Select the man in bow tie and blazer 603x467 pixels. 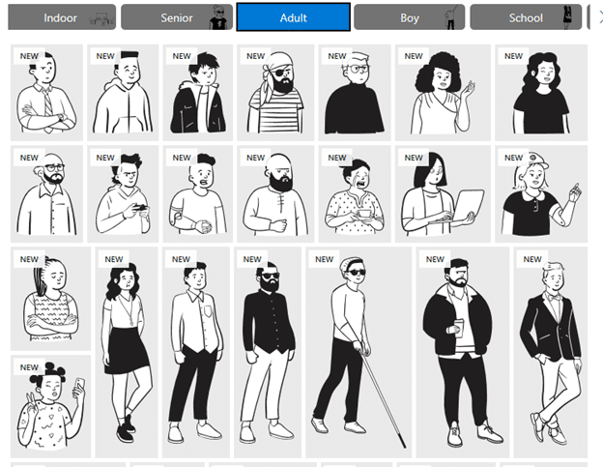[x=551, y=352]
